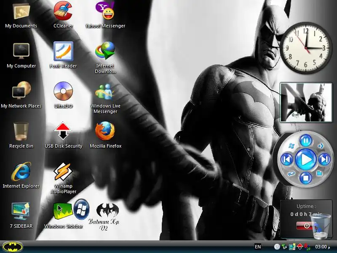337x253 pixels.
Task: Click the red and blue network tray icon
Action: (307, 247)
